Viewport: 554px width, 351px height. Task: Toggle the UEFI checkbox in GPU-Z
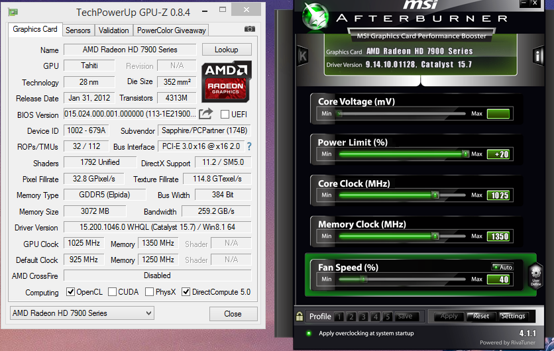[225, 115]
